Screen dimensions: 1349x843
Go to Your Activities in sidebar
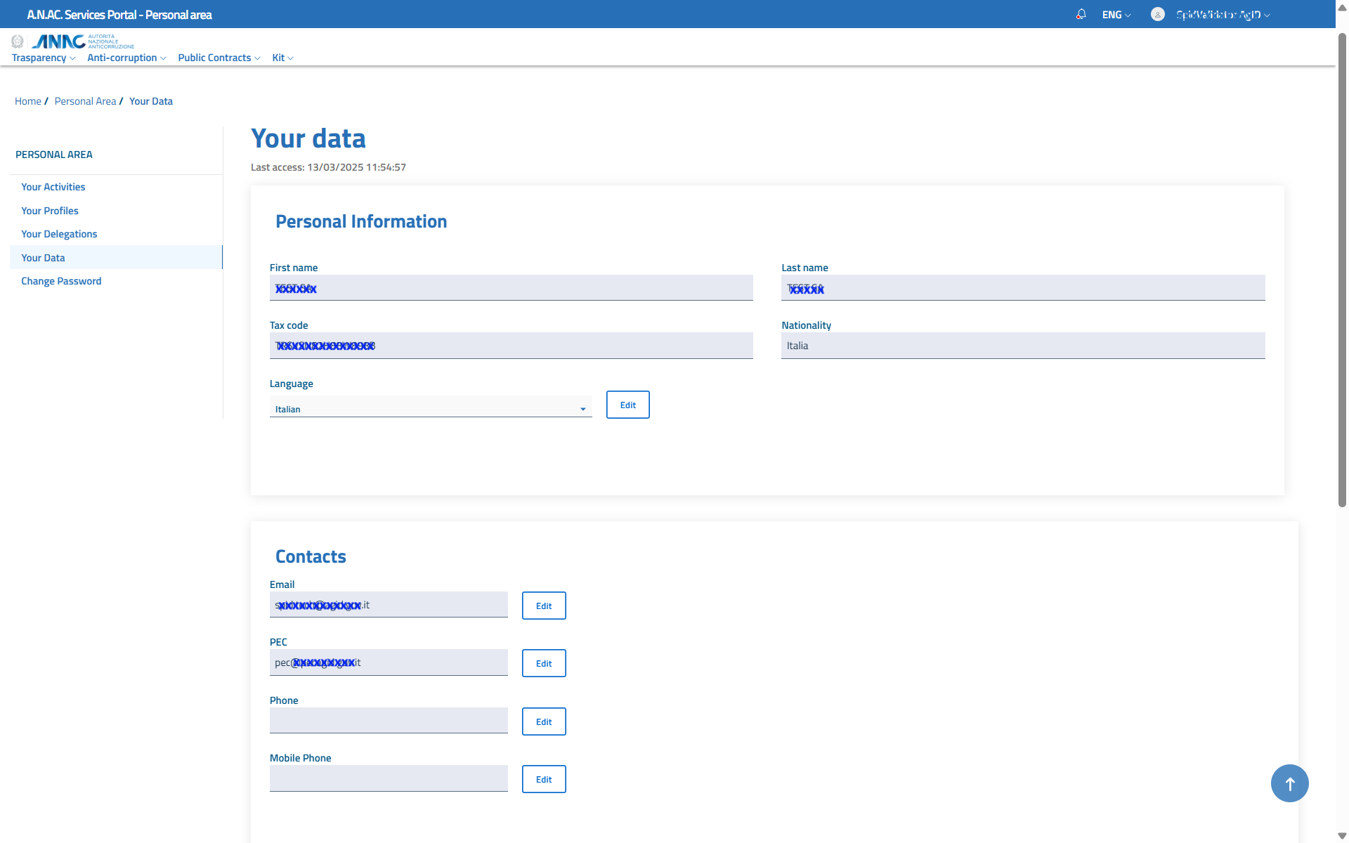pyautogui.click(x=53, y=187)
